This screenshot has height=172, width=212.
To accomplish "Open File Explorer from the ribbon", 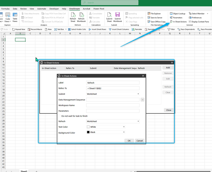I will 155,13.
